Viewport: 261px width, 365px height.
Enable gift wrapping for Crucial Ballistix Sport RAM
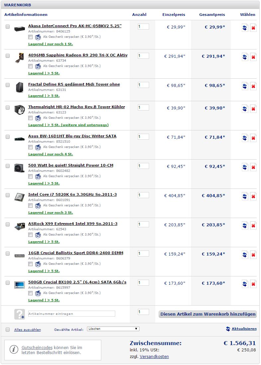[31, 264]
